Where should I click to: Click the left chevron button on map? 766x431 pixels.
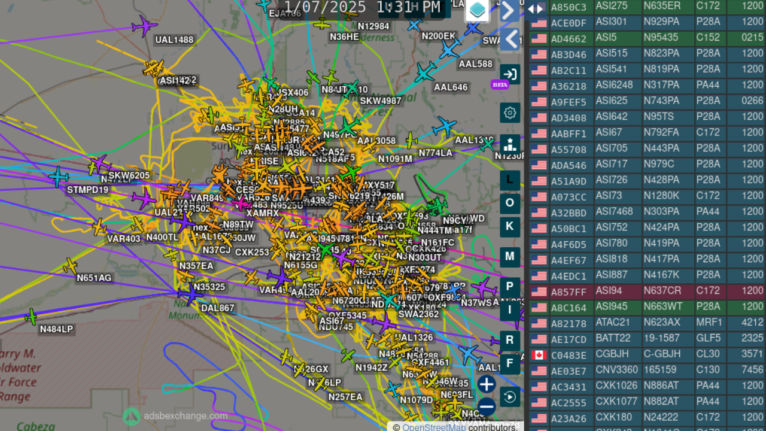point(509,40)
